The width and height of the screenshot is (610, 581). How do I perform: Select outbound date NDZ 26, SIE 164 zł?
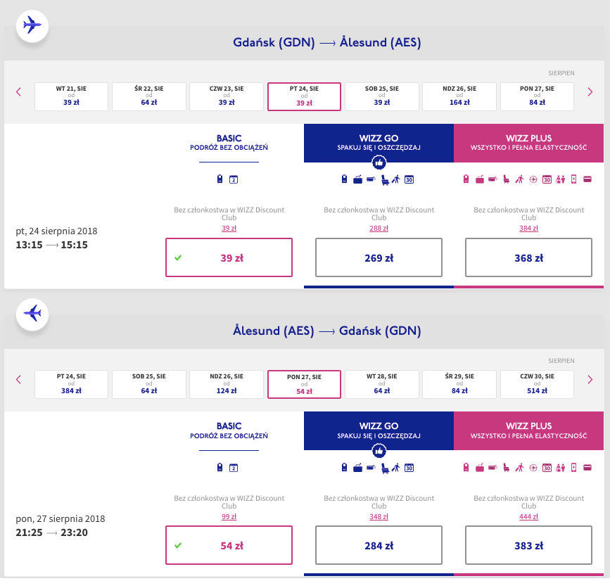(x=459, y=96)
